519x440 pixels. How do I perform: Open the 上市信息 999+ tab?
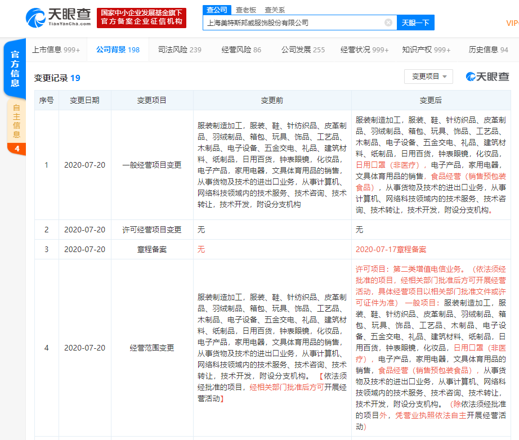[56, 50]
